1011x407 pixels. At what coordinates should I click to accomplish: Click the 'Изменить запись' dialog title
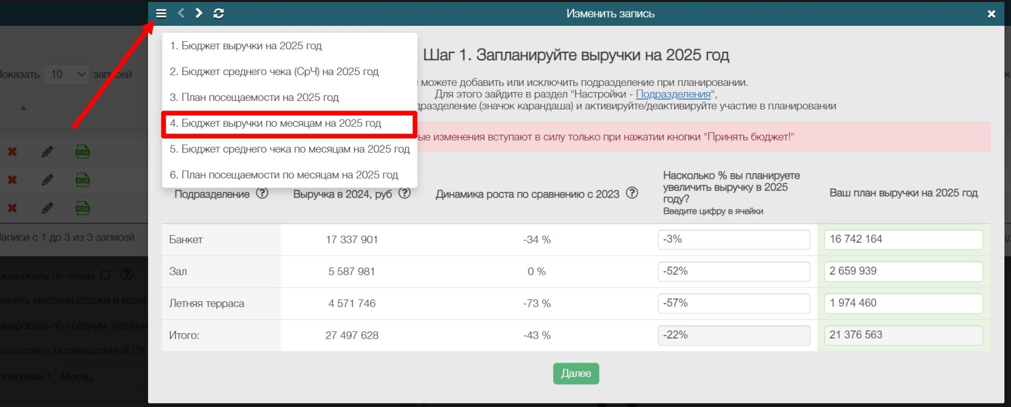tap(610, 13)
